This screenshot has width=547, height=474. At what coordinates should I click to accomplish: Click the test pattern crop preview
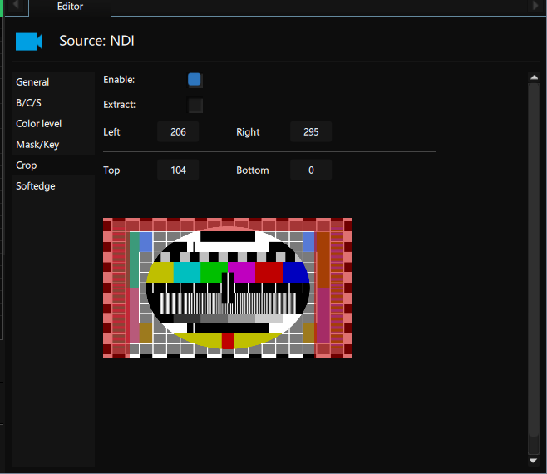(228, 288)
